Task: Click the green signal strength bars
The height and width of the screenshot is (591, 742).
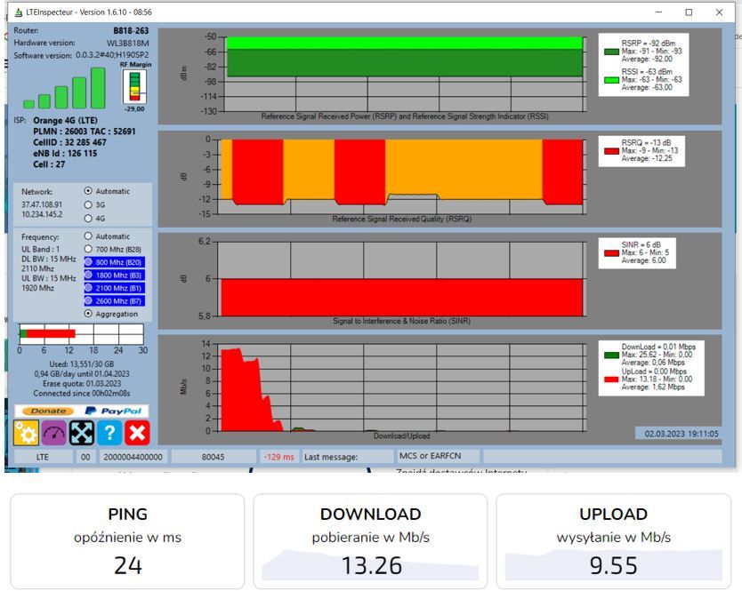Action: 65,88
